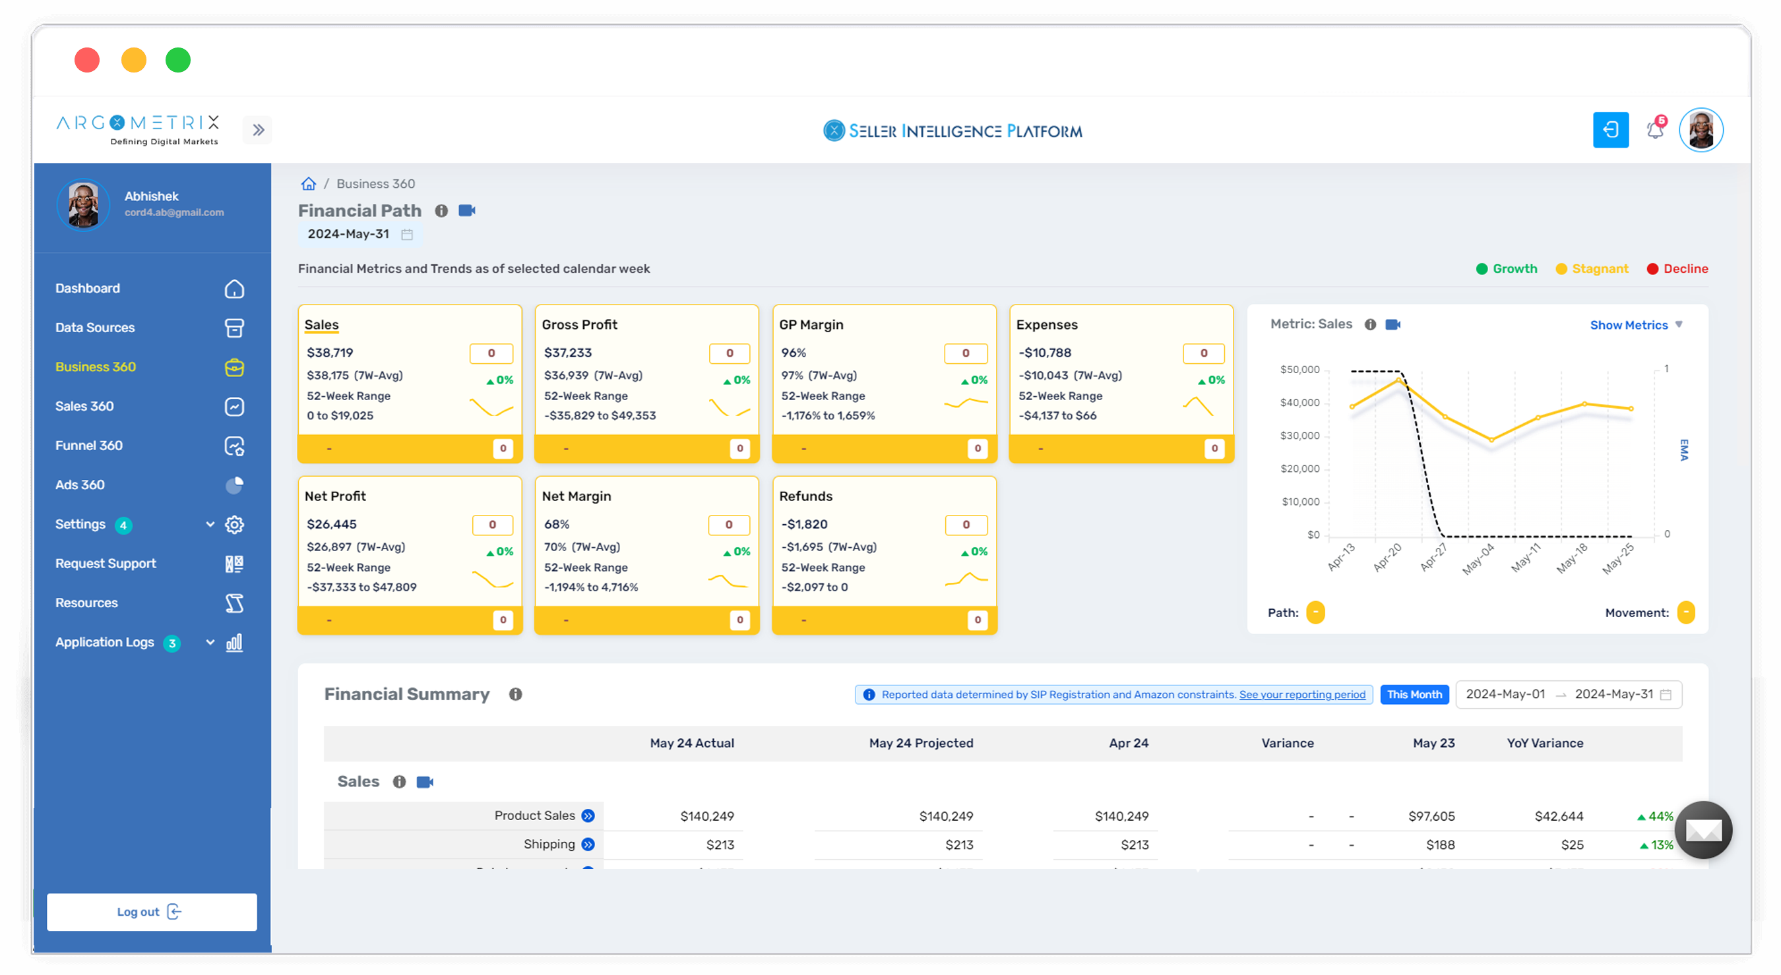
Task: Expand Product Sales row details
Action: click(588, 816)
